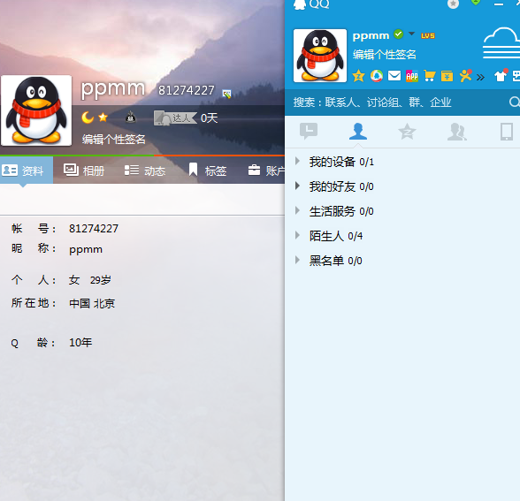The image size is (520, 501).
Task: Click the 29岁 age value
Action: [100, 280]
